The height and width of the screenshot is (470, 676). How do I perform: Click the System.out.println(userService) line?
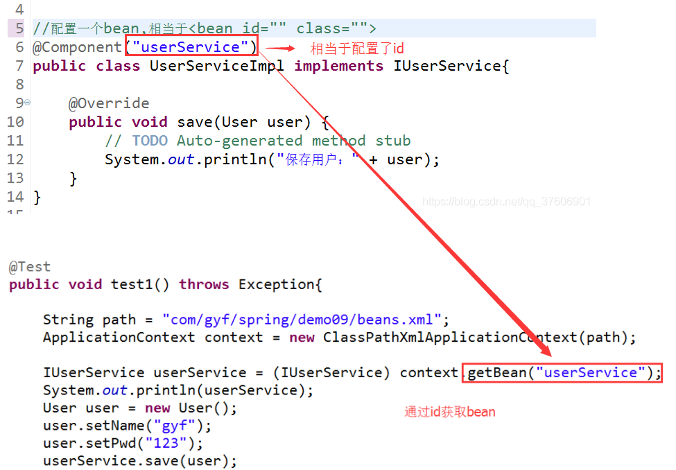click(178, 390)
